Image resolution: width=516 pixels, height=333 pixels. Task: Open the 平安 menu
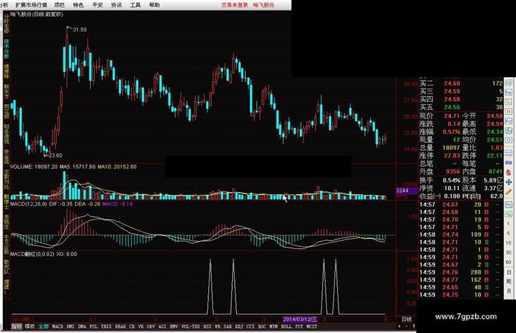coord(97,5)
